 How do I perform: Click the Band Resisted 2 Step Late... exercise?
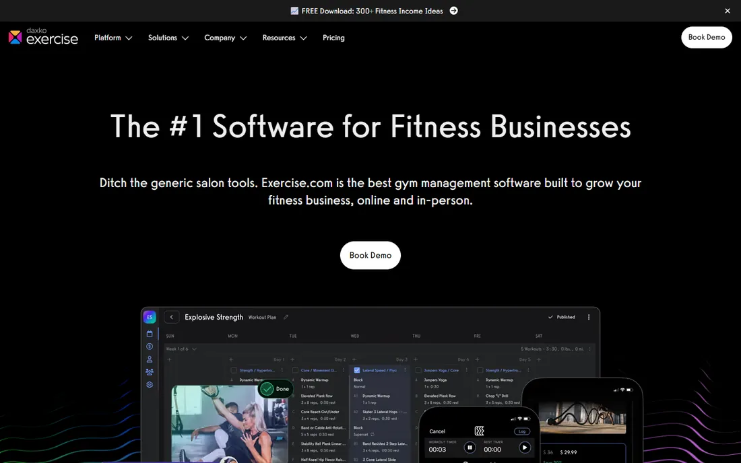(x=384, y=444)
